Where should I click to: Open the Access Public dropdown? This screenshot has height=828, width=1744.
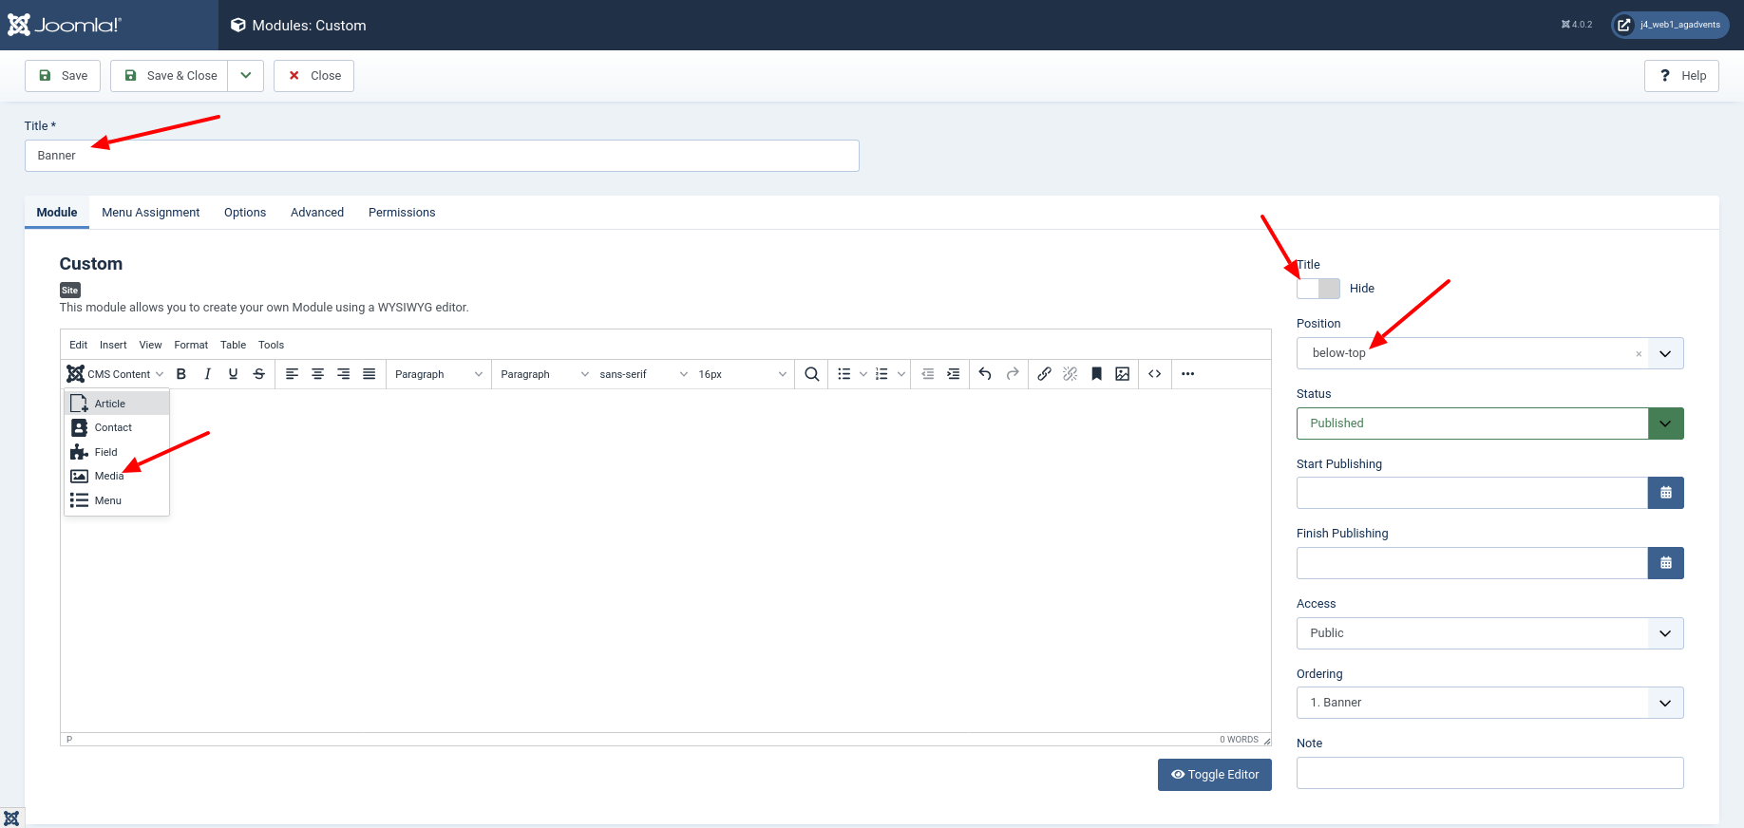[x=1489, y=633]
